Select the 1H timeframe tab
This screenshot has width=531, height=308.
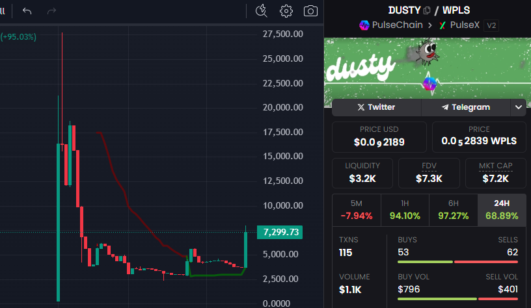click(x=405, y=210)
